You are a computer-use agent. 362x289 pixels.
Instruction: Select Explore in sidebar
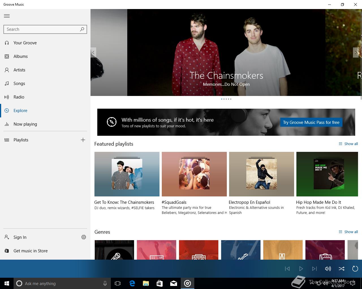click(x=45, y=111)
